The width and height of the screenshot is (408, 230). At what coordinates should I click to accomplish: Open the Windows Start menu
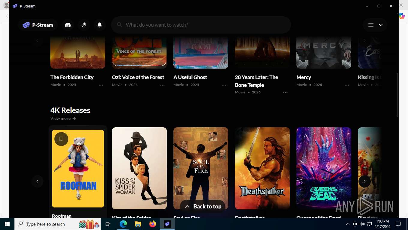click(7, 224)
